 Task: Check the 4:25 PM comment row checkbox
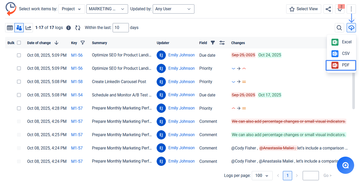[x=19, y=135]
